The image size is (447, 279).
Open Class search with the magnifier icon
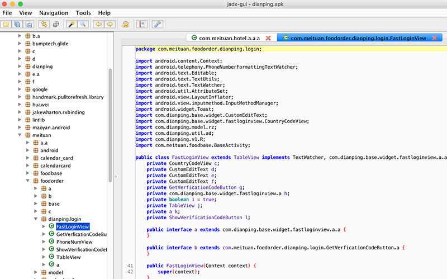(83, 24)
